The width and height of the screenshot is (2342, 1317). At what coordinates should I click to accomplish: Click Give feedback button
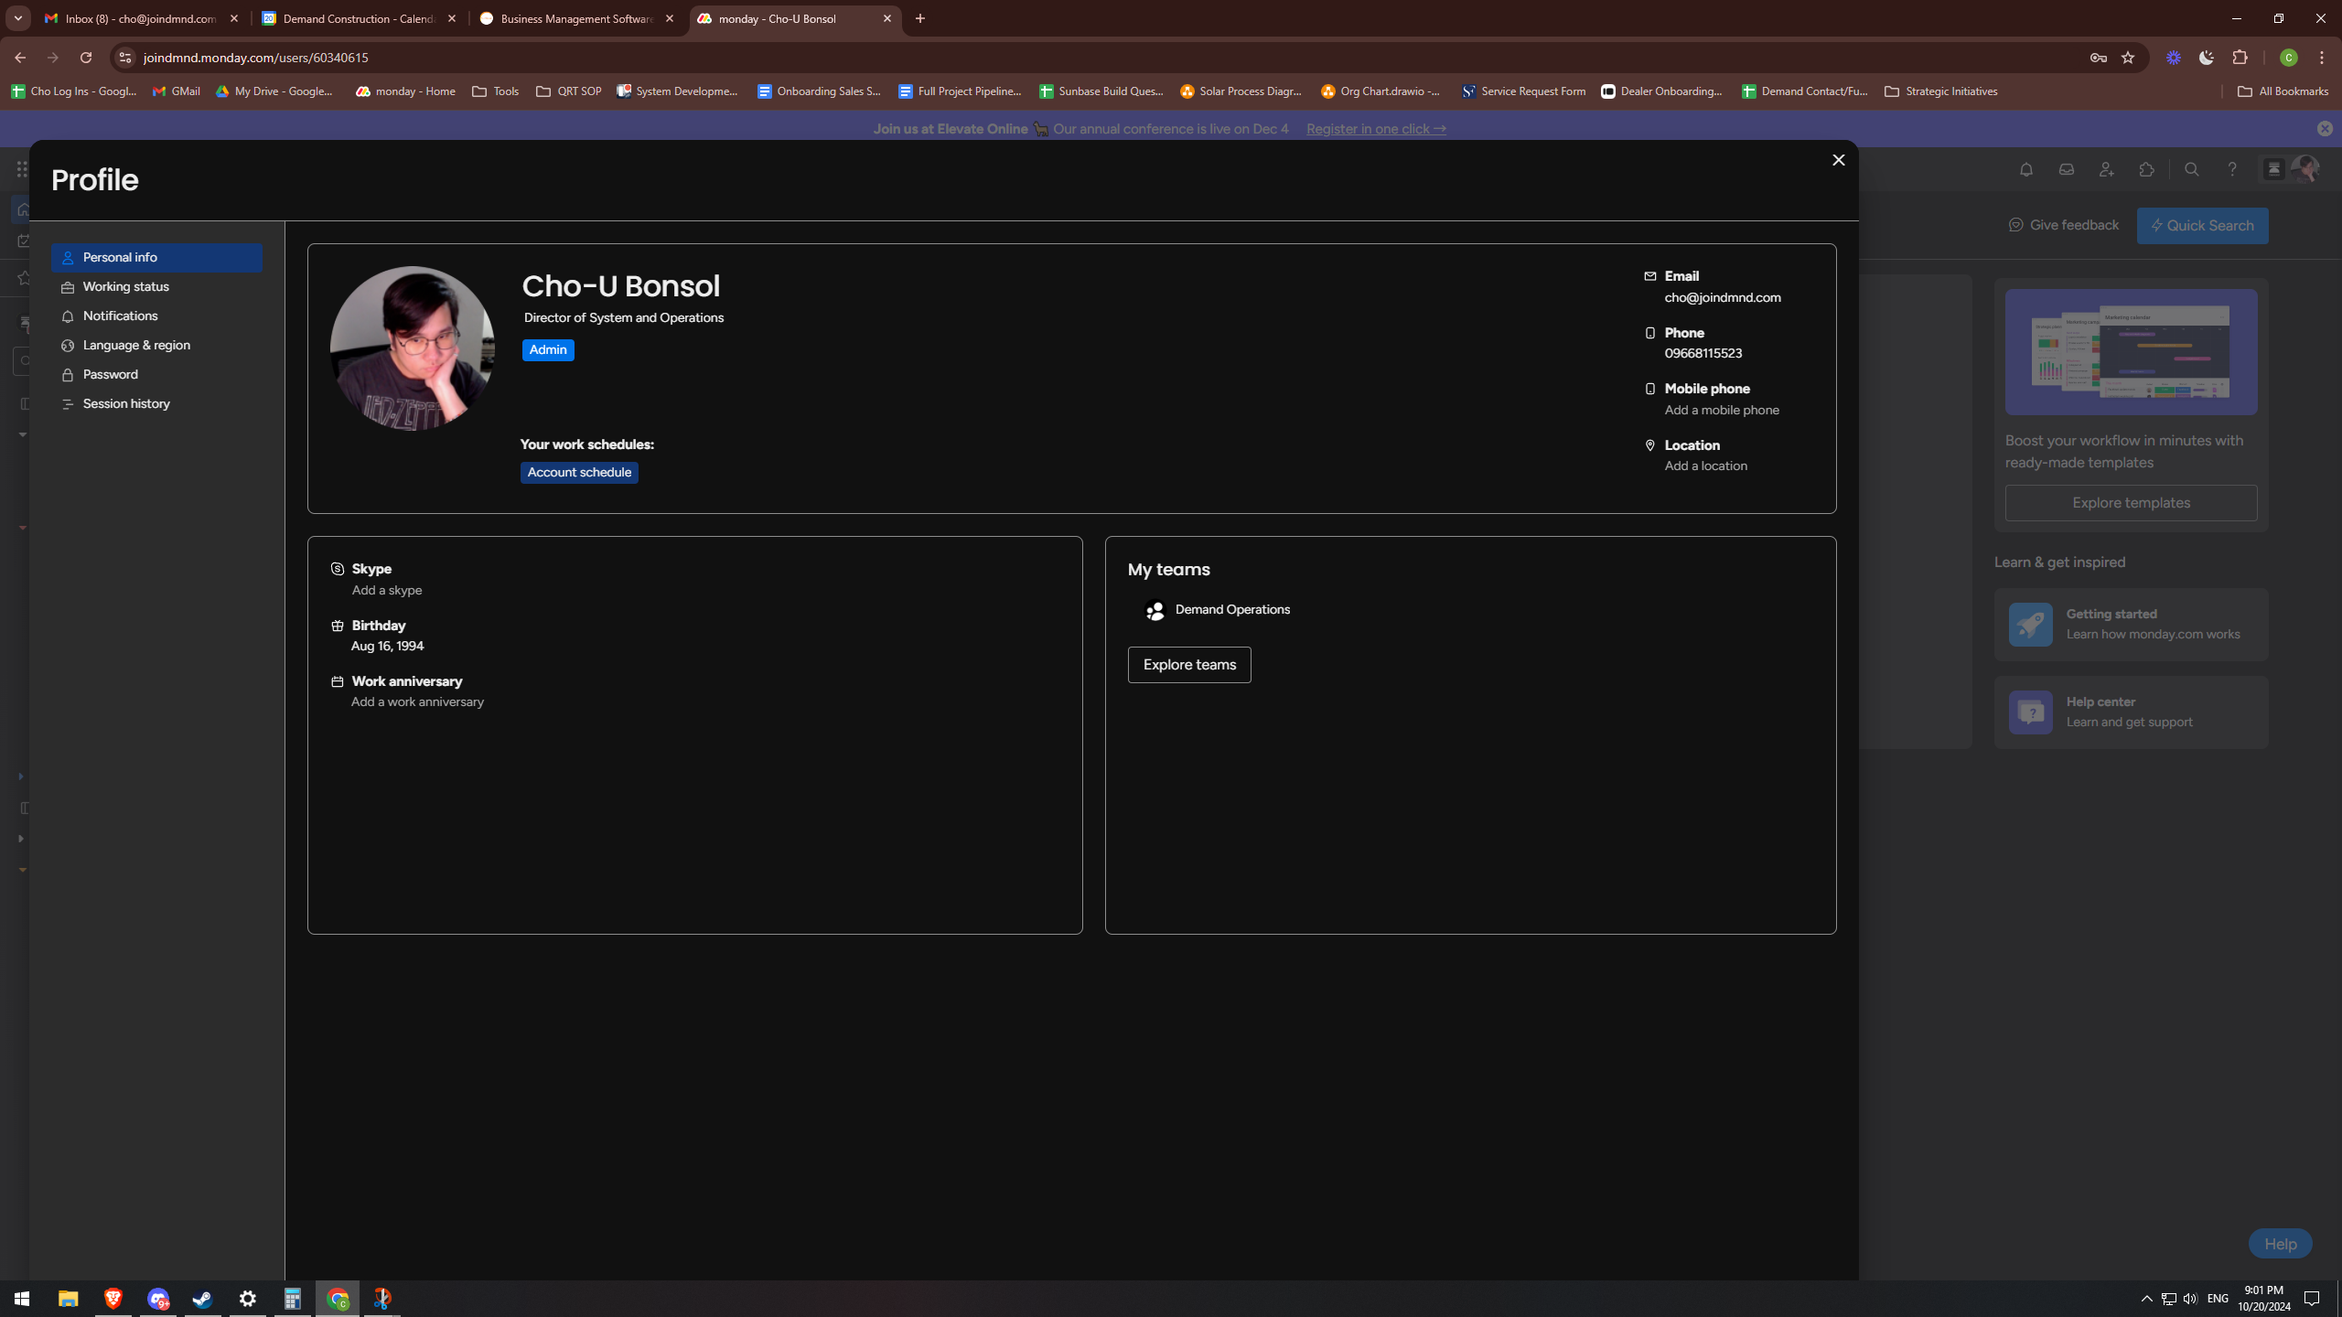(2063, 225)
